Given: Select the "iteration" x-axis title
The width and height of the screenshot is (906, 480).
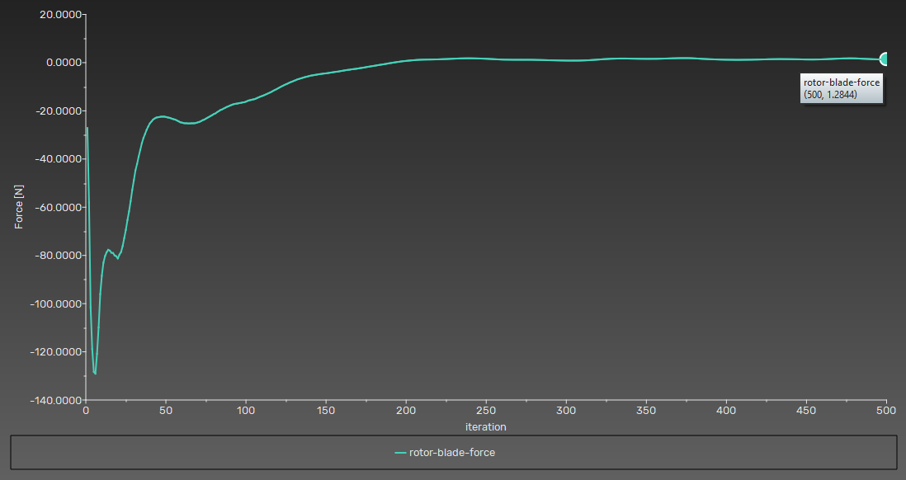Looking at the screenshot, I should coord(484,427).
